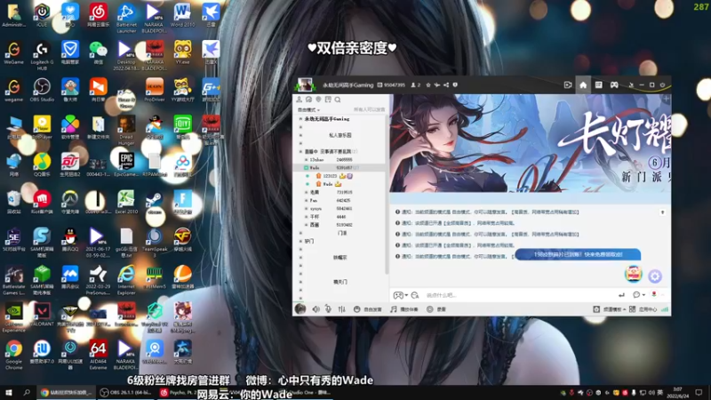Open OBS Studio desktop shortcut
This screenshot has height=400, width=711.
point(42,90)
